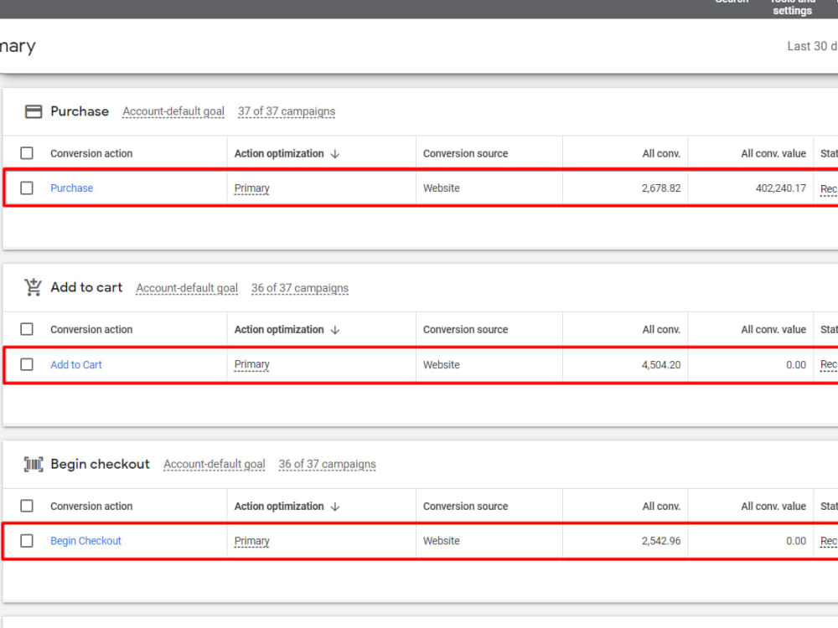Viewport: 838px width, 628px height.
Task: Click 0.00 conv. value in Add to Cart row
Action: (x=796, y=365)
